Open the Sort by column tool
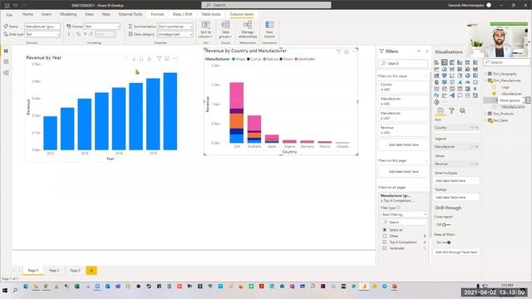 coord(205,30)
